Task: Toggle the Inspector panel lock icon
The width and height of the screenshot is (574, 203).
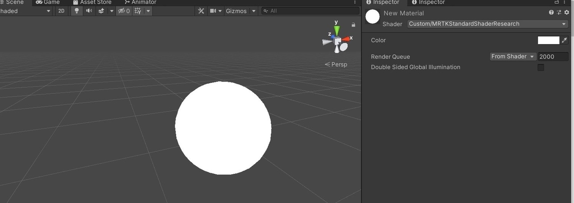Action: (557, 2)
